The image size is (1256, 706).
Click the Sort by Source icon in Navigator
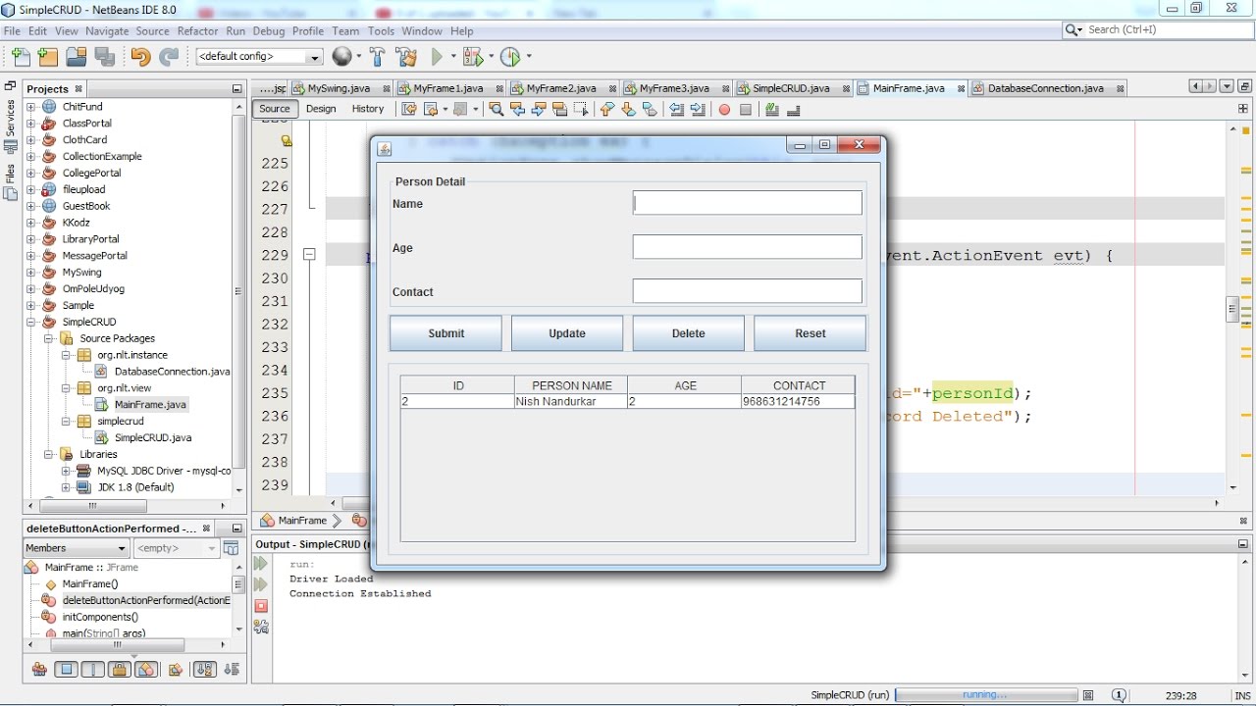pyautogui.click(x=232, y=670)
